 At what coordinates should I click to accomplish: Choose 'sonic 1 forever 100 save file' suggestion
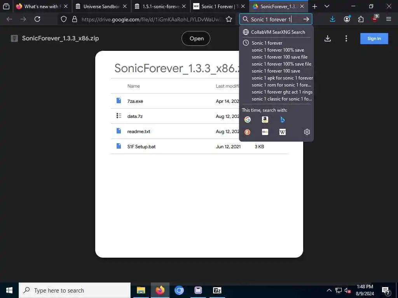coord(279,57)
